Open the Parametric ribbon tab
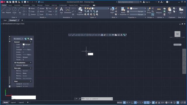The height and width of the screenshot is (105, 187). (x=26, y=5)
